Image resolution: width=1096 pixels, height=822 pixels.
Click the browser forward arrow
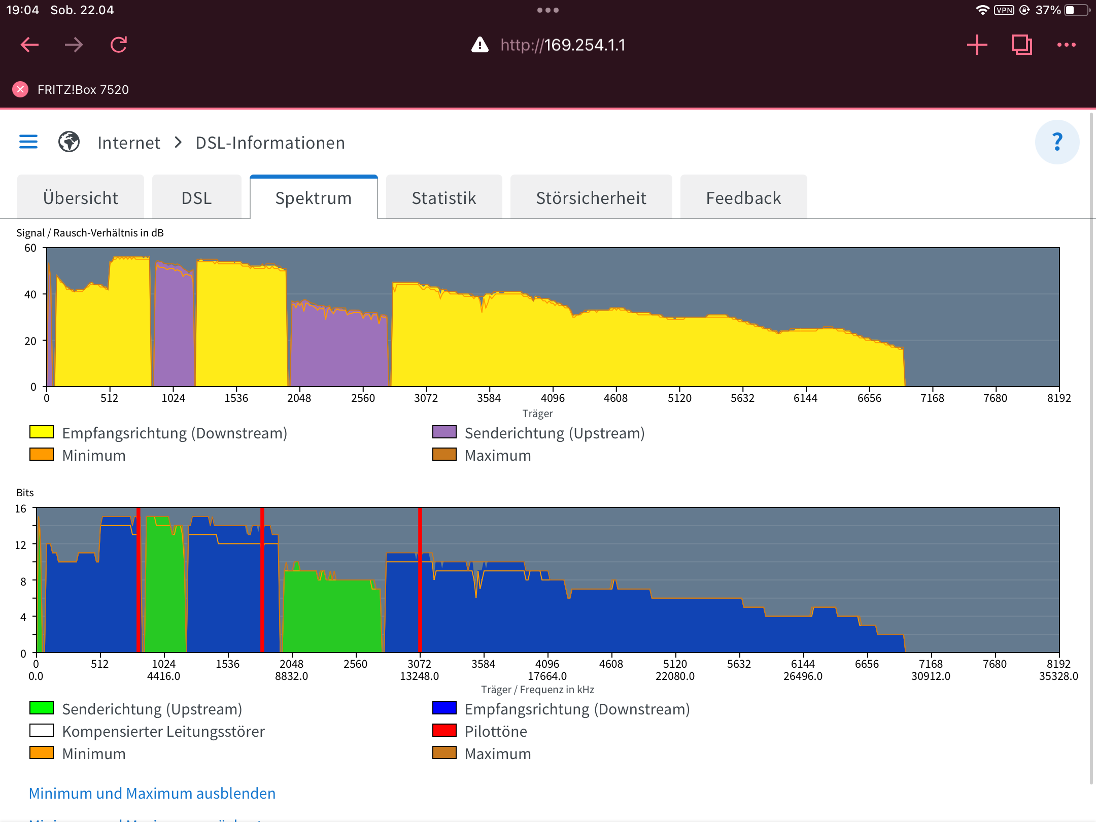click(x=74, y=45)
